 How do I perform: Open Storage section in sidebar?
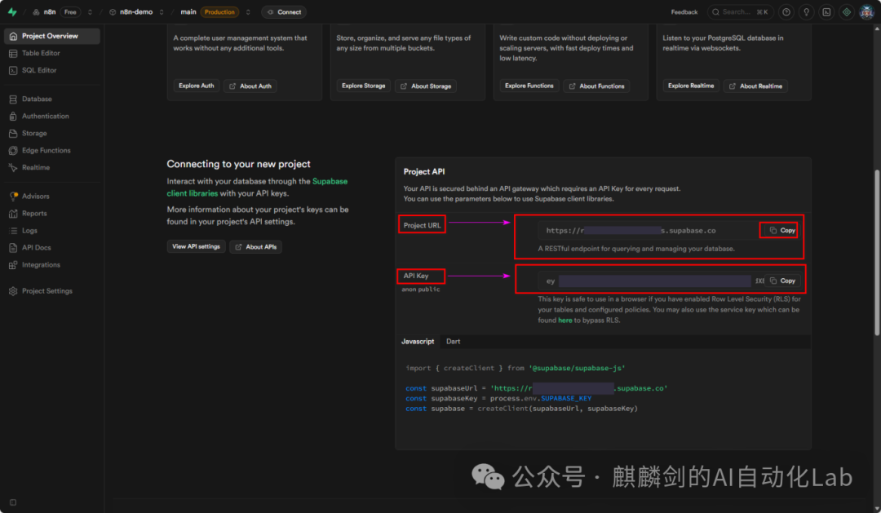point(33,133)
